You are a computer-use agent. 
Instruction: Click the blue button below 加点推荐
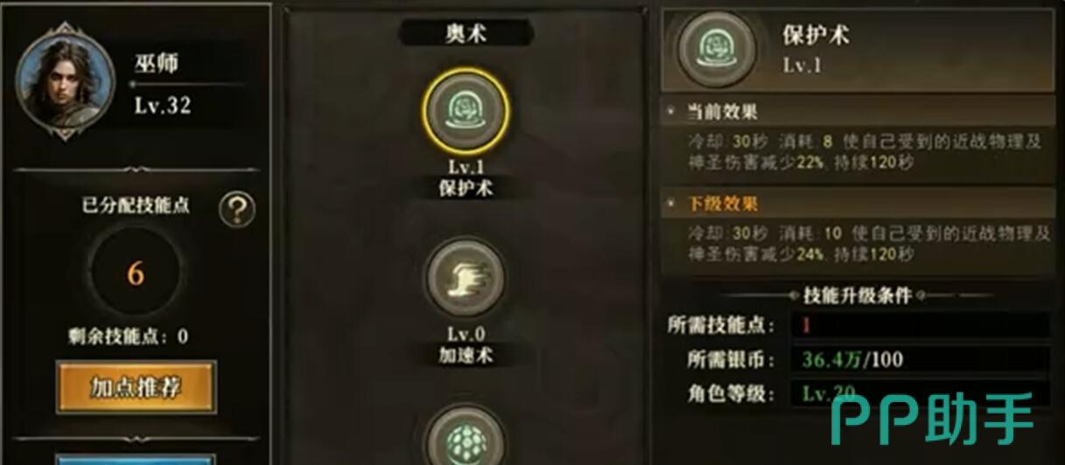coord(136,459)
